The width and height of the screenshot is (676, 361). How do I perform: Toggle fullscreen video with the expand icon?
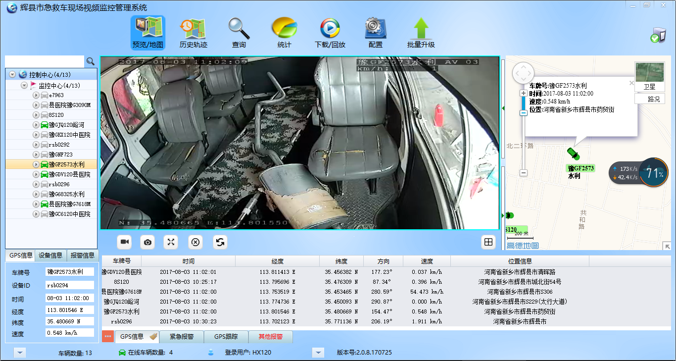tap(171, 242)
